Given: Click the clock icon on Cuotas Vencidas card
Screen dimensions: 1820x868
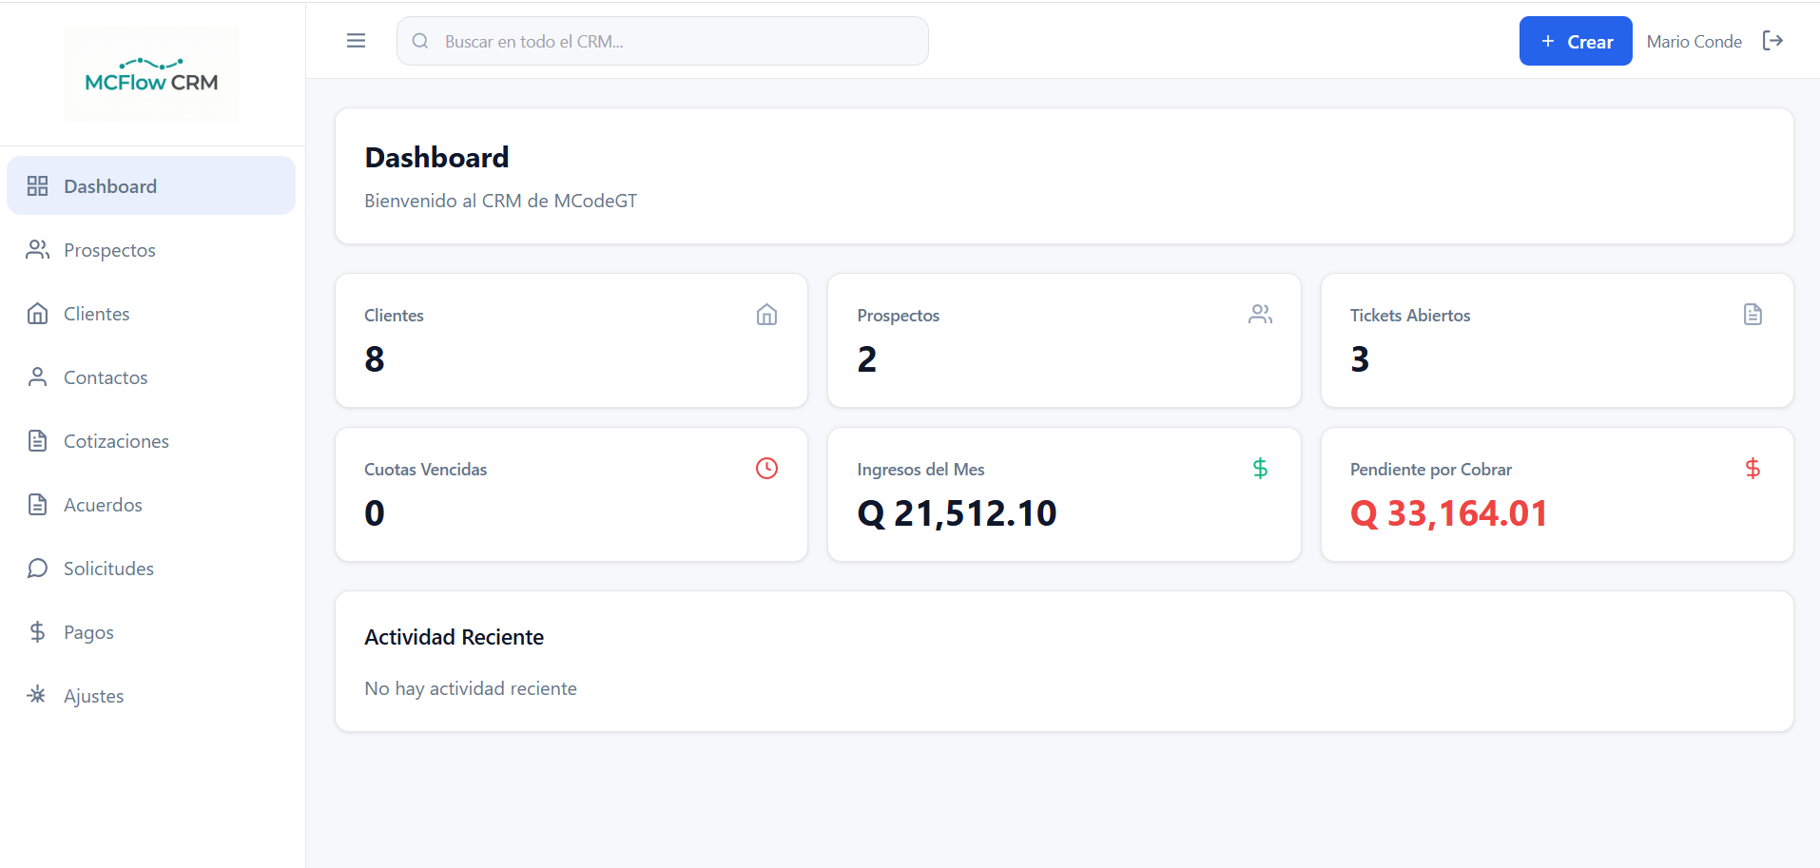Looking at the screenshot, I should click(x=766, y=468).
